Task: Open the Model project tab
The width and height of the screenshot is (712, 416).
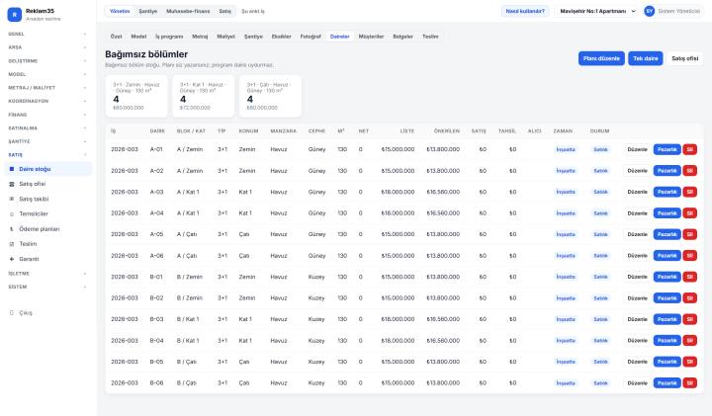Action: click(x=139, y=37)
